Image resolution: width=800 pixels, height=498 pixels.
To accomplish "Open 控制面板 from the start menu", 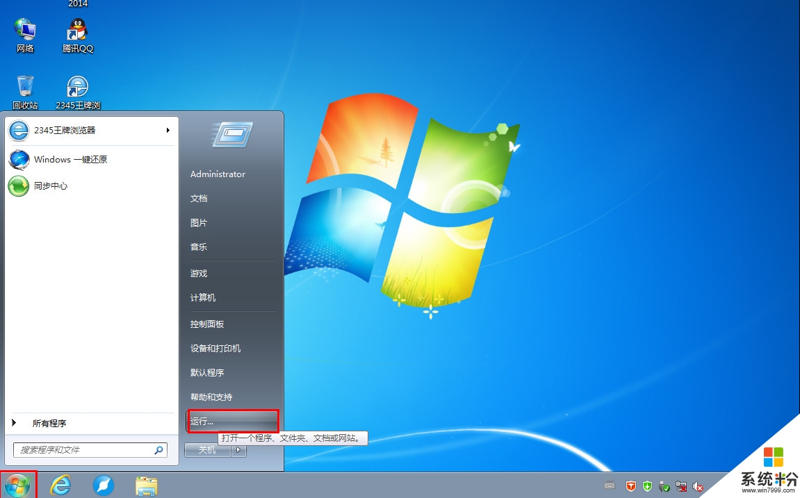I will pyautogui.click(x=207, y=324).
